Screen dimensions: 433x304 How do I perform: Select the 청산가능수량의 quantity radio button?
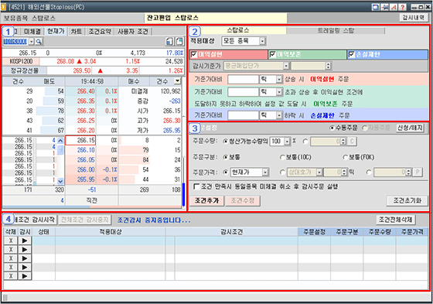pyautogui.click(x=225, y=142)
